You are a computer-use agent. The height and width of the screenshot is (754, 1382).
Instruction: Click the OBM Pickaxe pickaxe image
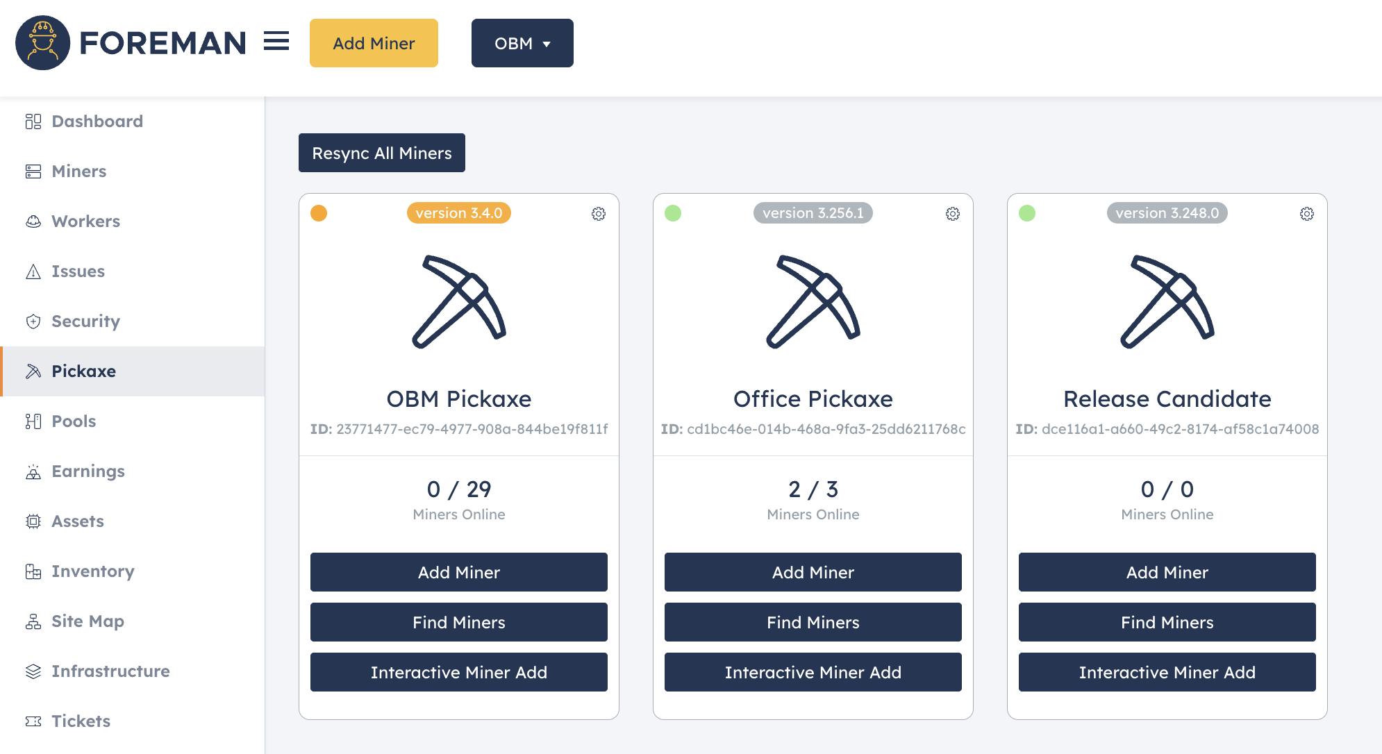coord(459,301)
